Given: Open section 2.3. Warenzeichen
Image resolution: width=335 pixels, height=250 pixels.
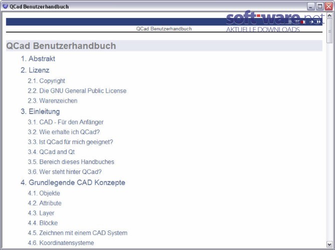Looking at the screenshot, I should [52, 100].
